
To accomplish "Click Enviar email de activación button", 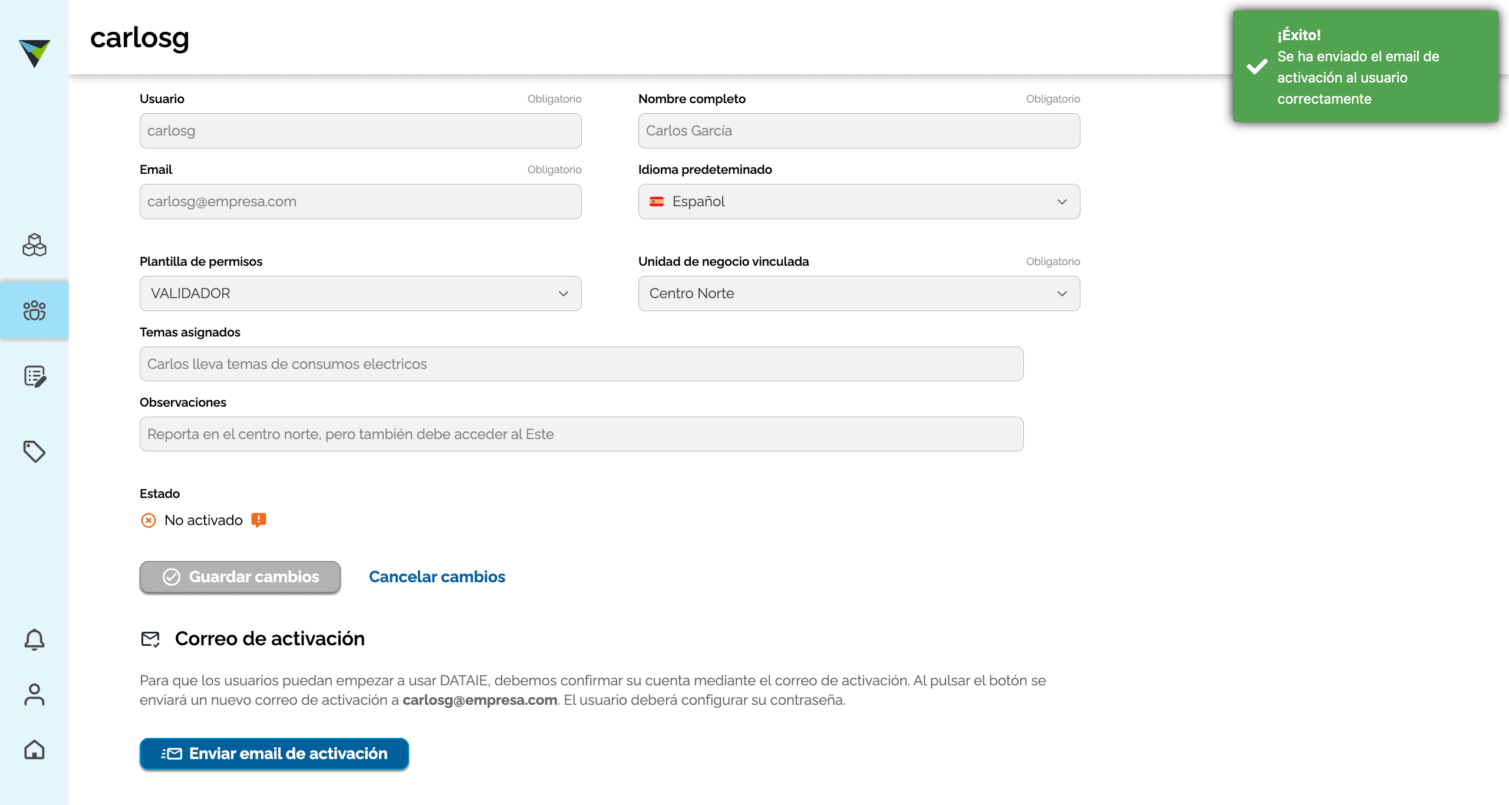I will click(x=274, y=754).
